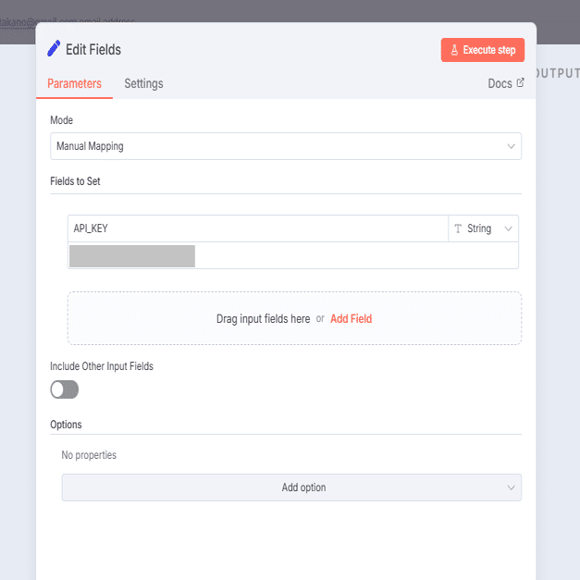This screenshot has width=580, height=580.
Task: Open the String type chevron for API_KEY
Action: pos(508,228)
